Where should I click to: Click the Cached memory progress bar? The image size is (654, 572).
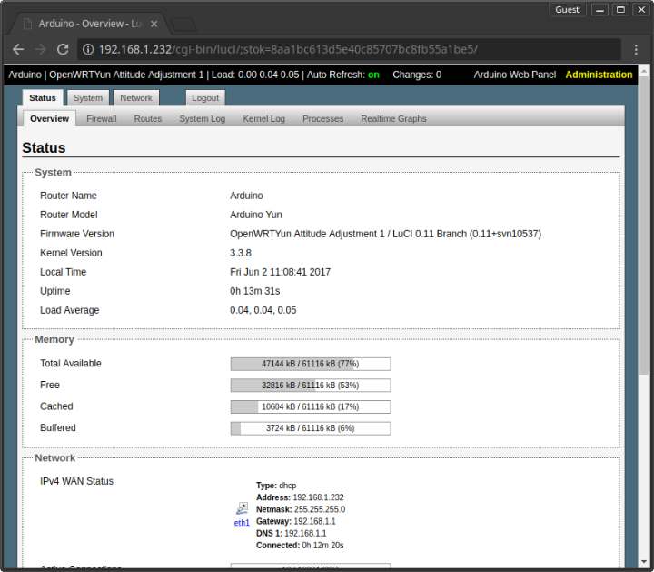tap(311, 406)
